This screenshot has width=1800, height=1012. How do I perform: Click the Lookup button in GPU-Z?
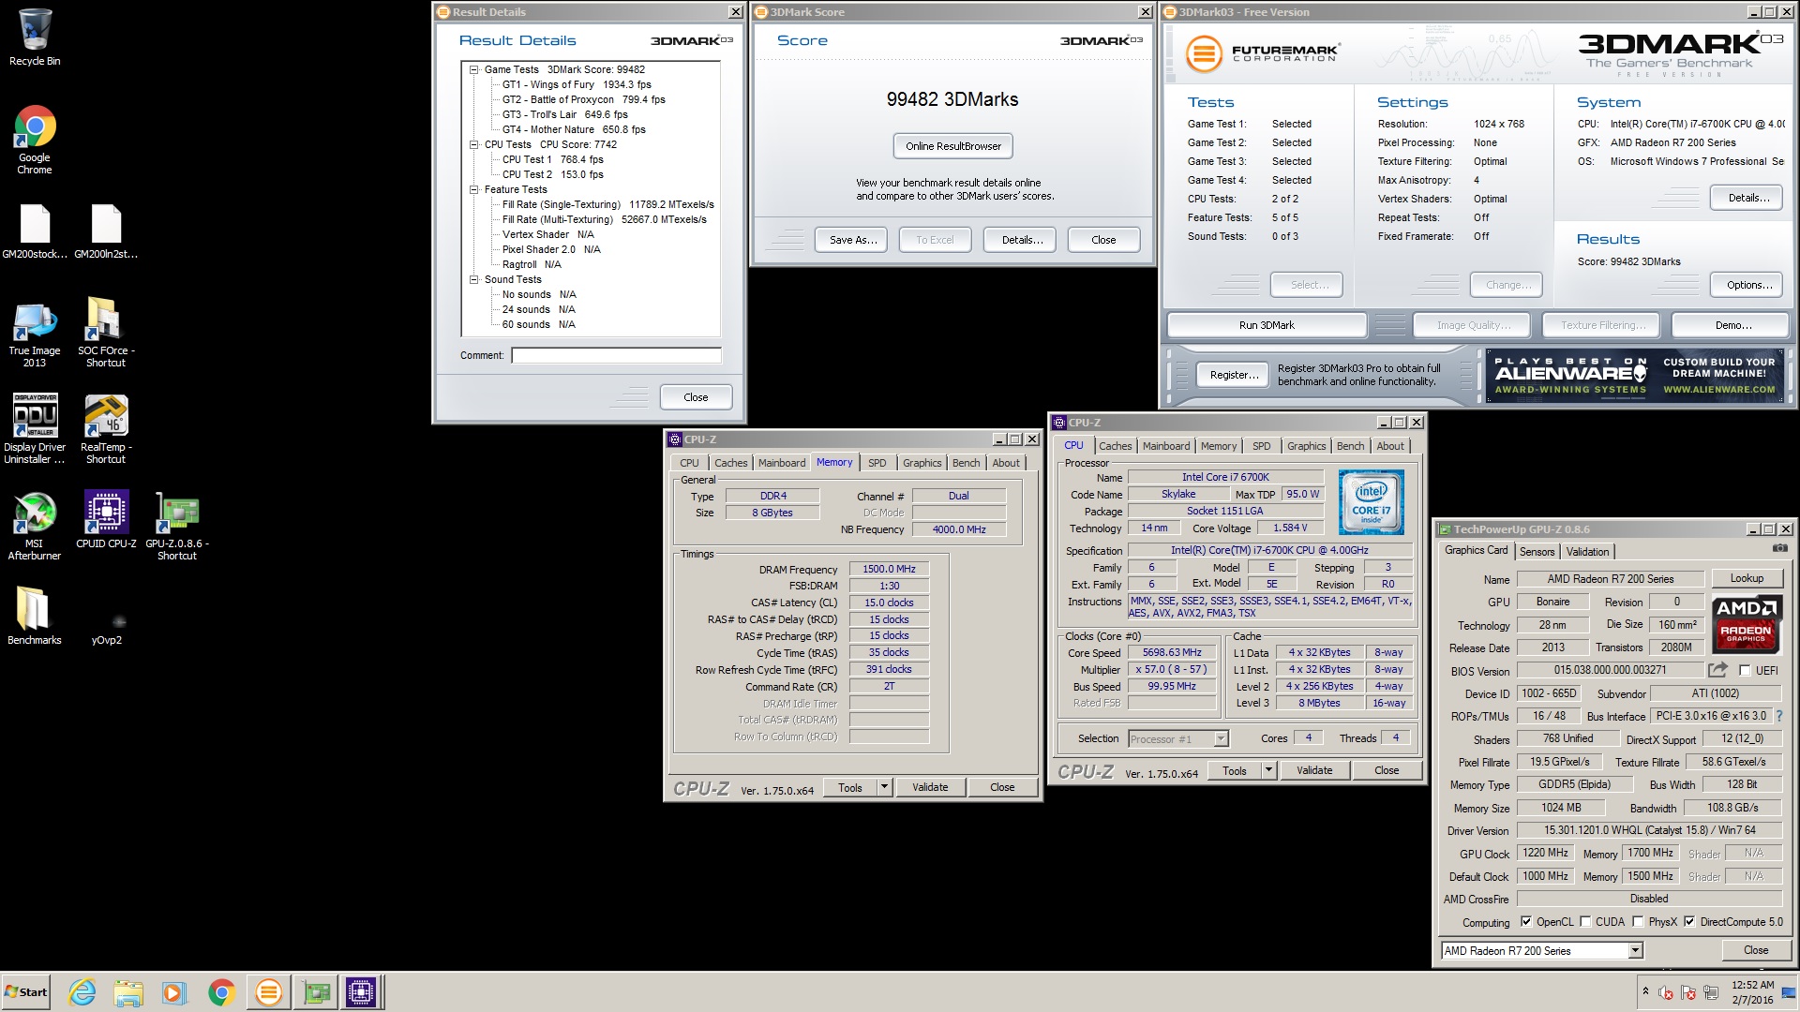tap(1746, 578)
